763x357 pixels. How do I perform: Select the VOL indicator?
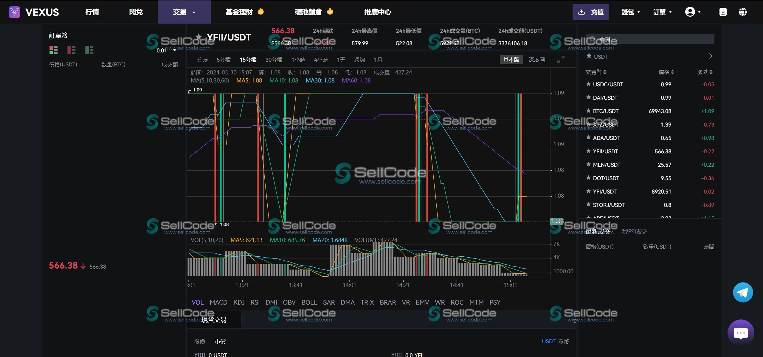coord(198,302)
